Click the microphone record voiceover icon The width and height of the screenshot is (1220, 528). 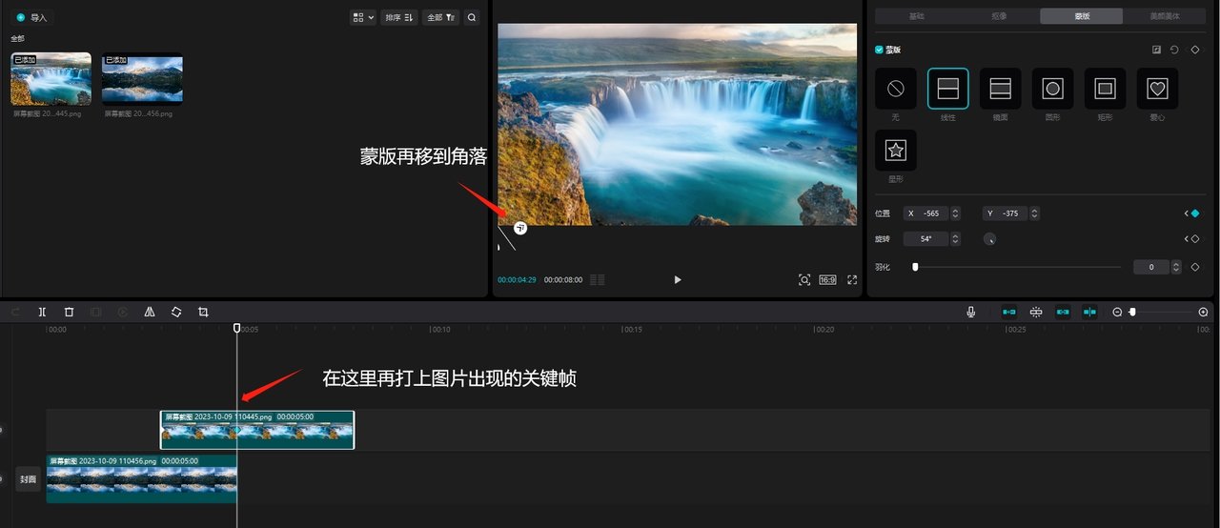[971, 312]
